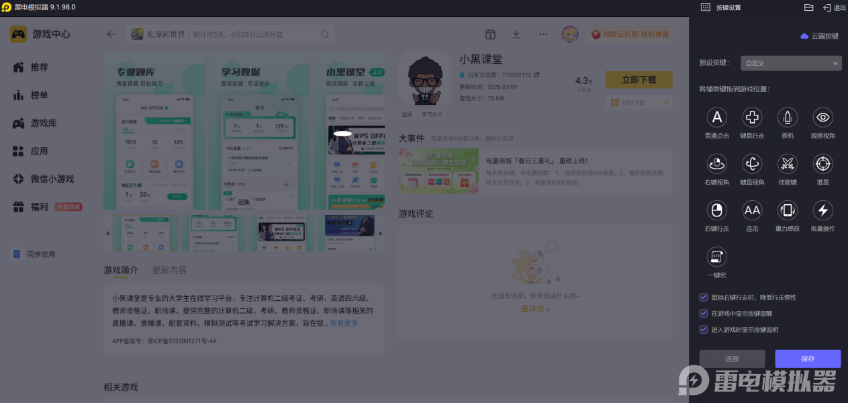
Task: Switch to the 游戏简介 tab
Action: pos(121,270)
